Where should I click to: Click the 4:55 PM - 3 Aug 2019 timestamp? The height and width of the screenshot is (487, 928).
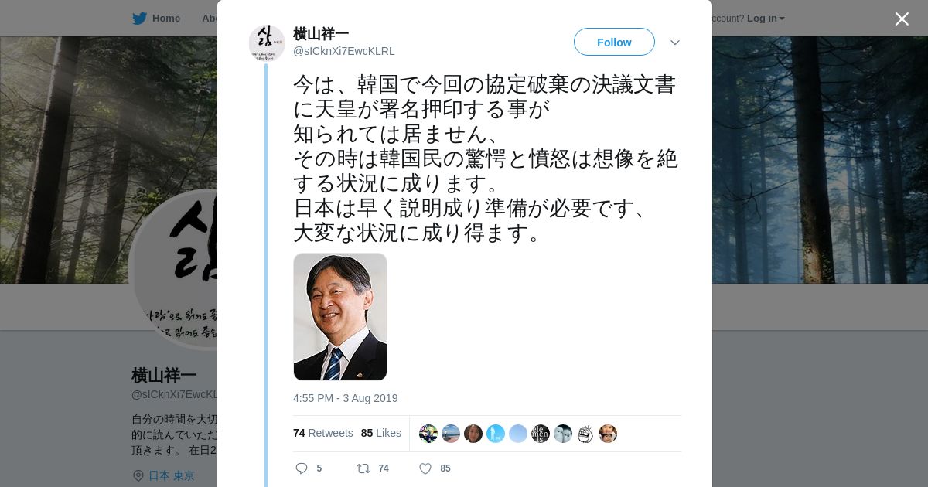click(346, 398)
